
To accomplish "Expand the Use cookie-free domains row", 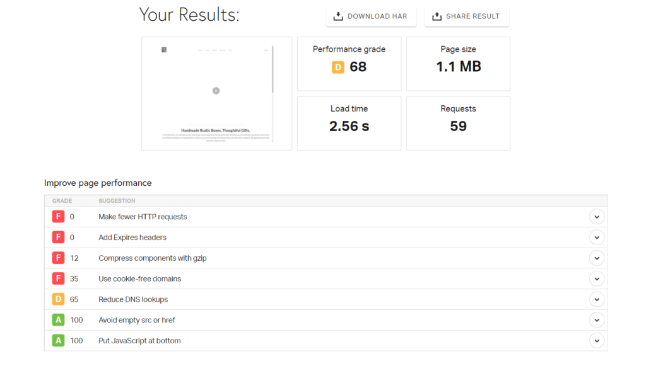I will pyautogui.click(x=597, y=279).
